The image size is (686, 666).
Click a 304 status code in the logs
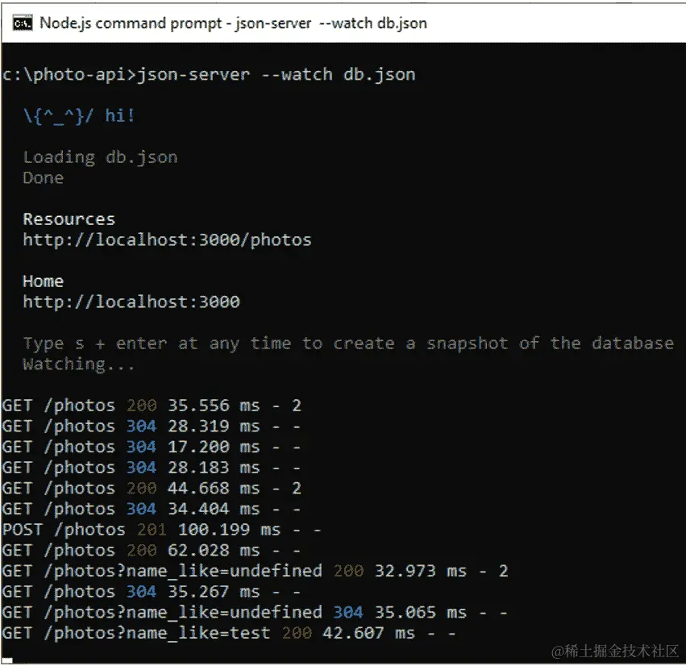click(139, 426)
